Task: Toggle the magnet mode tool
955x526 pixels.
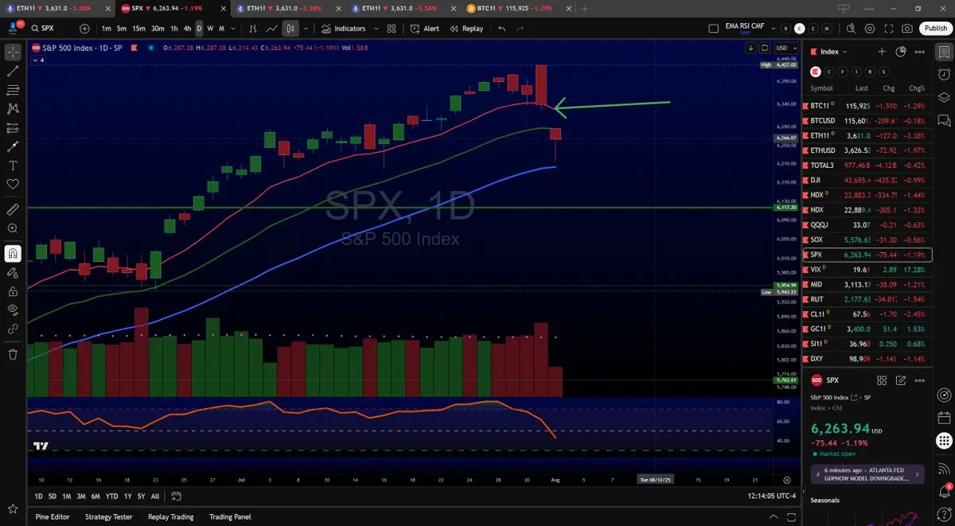Action: (x=13, y=254)
